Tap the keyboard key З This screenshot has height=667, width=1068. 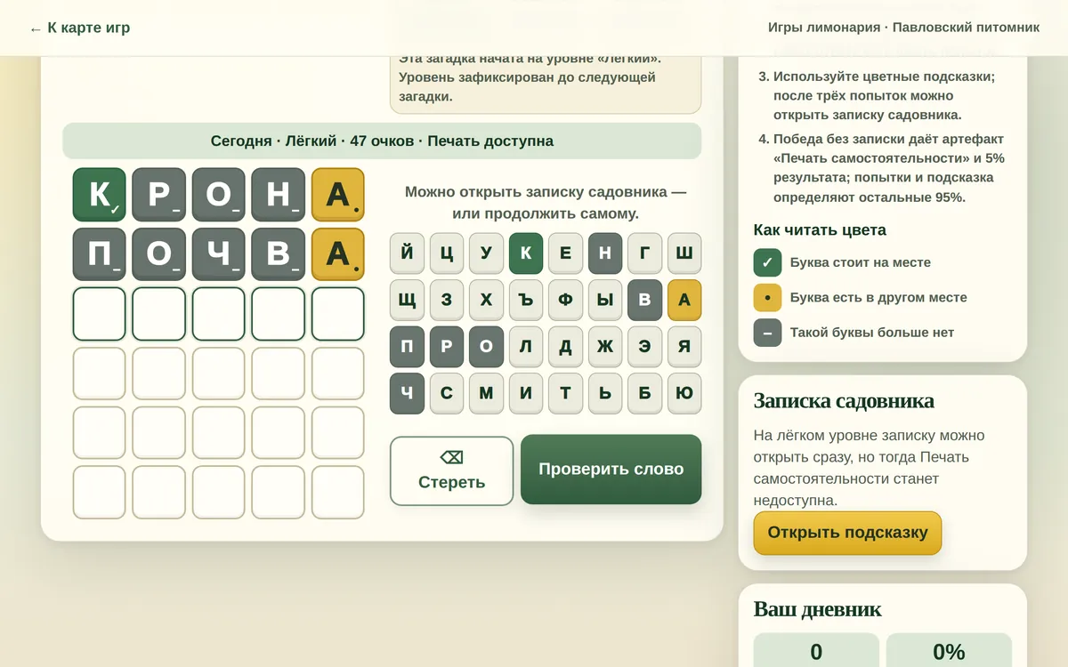pyautogui.click(x=447, y=300)
